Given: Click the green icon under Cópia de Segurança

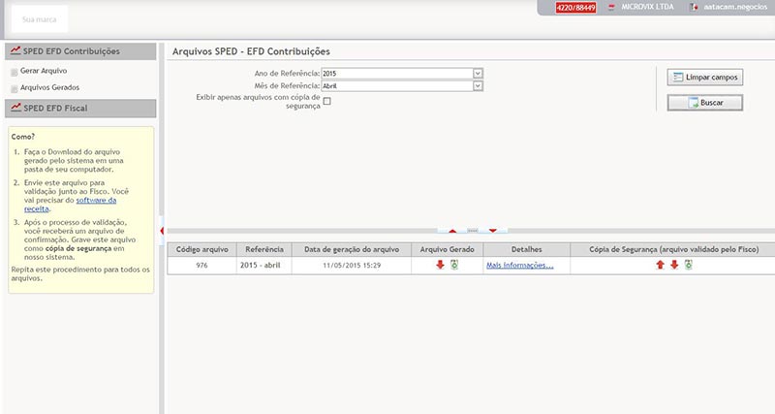Looking at the screenshot, I should click(688, 265).
